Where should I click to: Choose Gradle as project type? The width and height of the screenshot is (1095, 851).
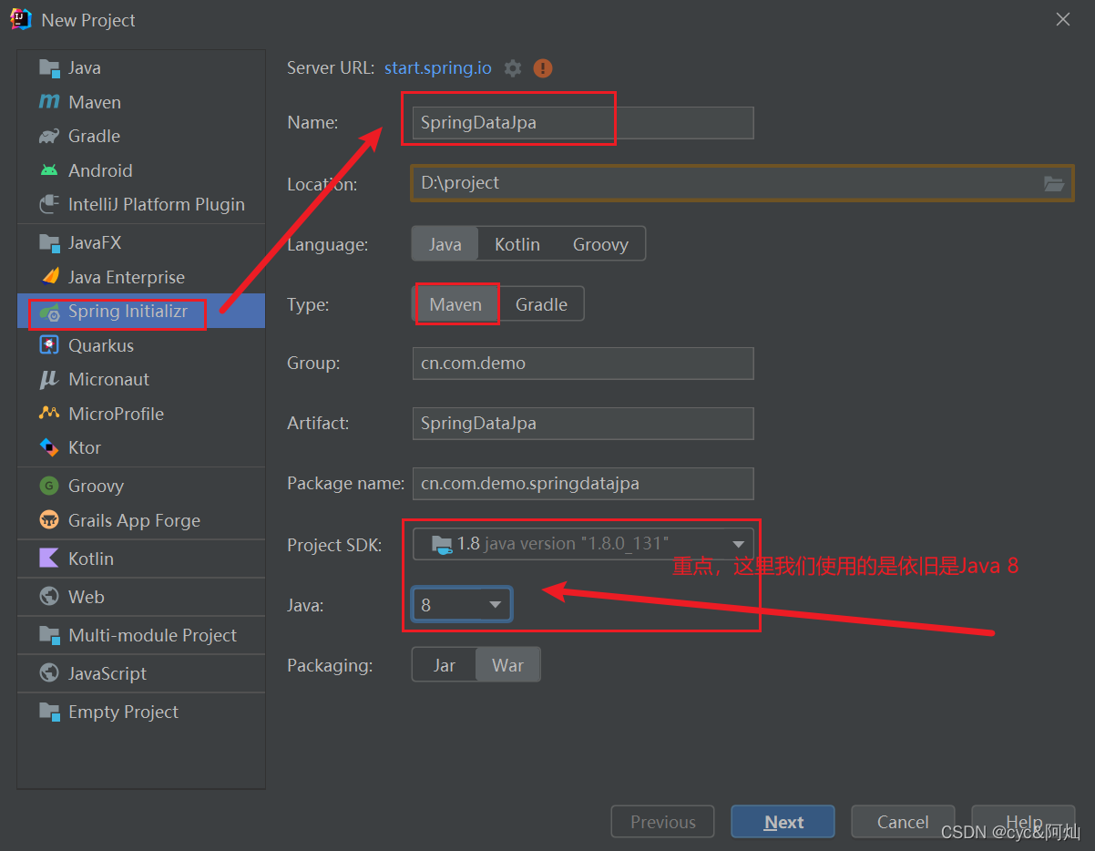tap(541, 304)
